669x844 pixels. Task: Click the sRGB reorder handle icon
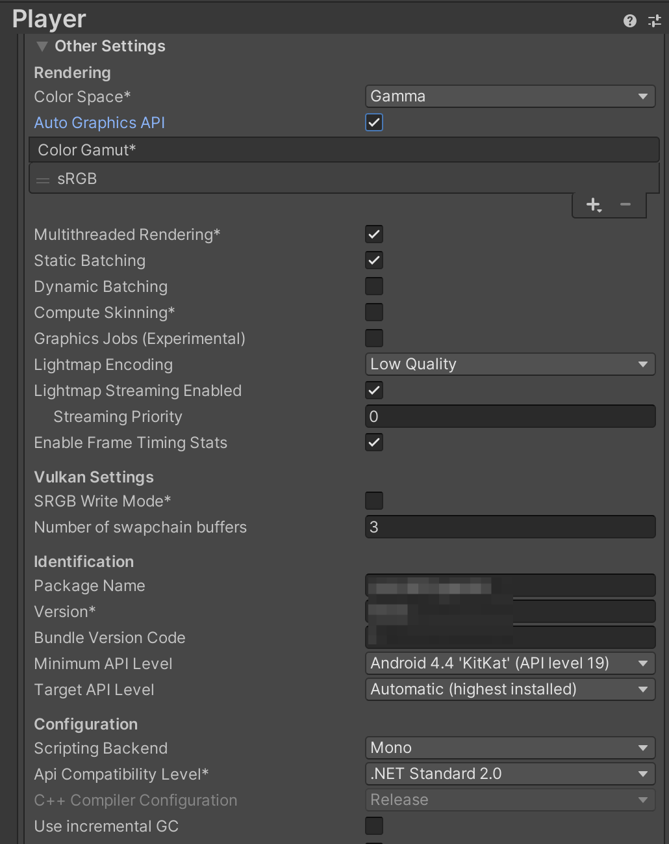pyautogui.click(x=42, y=179)
